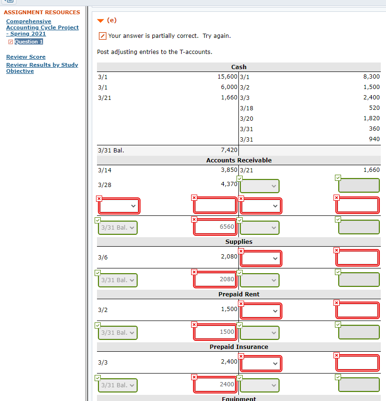The height and width of the screenshot is (401, 386).
Task: Click the green checkmark above the Accounts Receivable balance dropdown
Action: pos(97,221)
